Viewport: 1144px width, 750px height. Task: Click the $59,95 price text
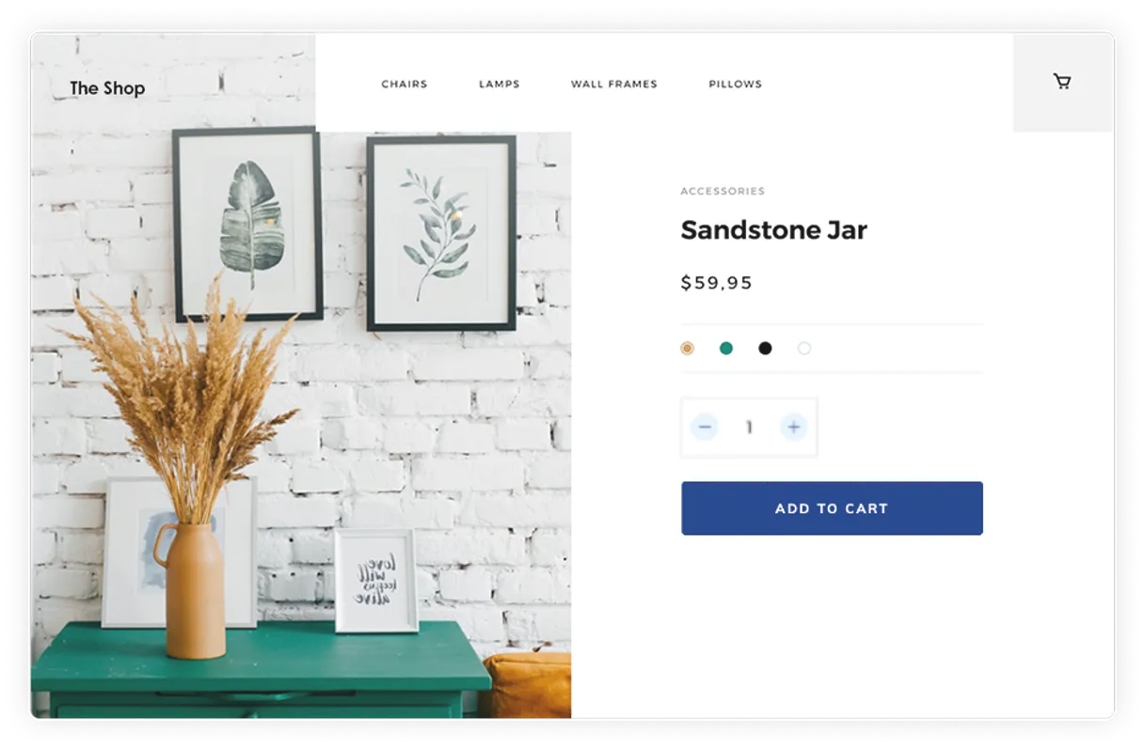[717, 283]
